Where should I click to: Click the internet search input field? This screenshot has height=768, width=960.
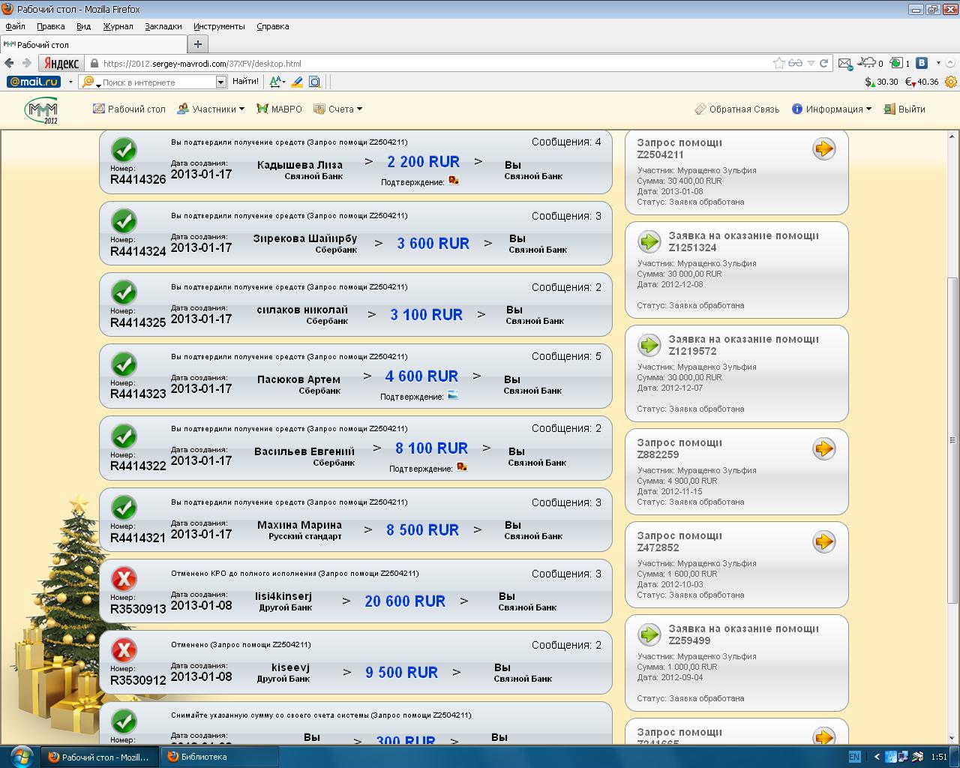point(157,82)
